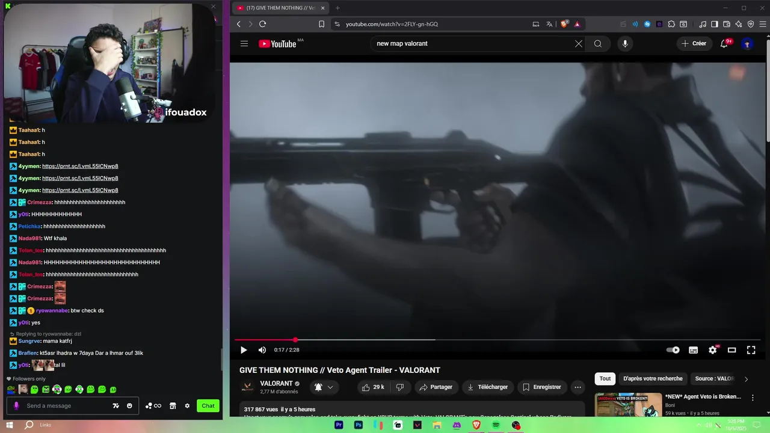Enter fullscreen on the video player
770x433 pixels.
(751, 350)
